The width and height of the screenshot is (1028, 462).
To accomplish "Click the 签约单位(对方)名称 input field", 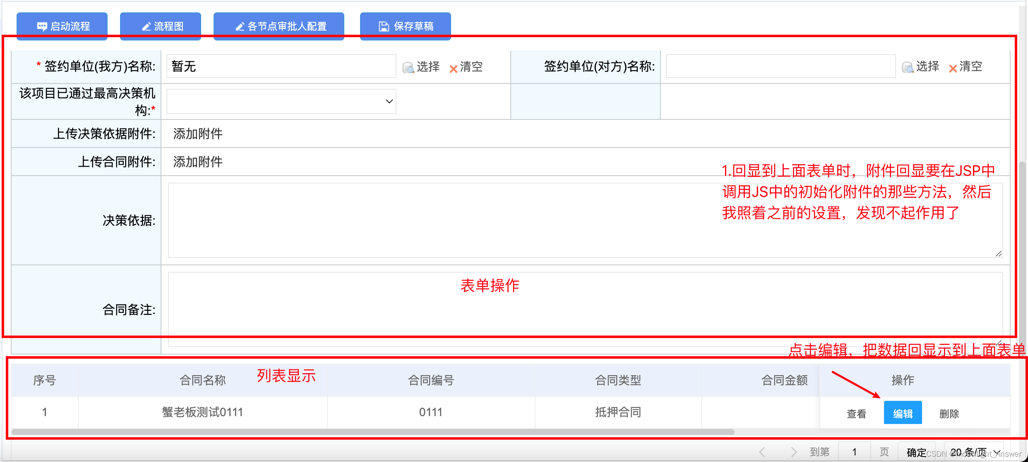I will 780,66.
